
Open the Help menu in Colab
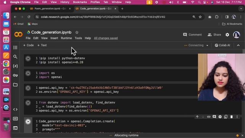[x=88, y=38]
